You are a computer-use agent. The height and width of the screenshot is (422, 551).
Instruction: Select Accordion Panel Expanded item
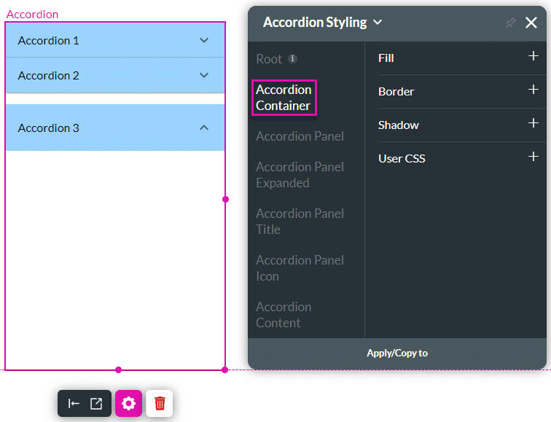(300, 175)
